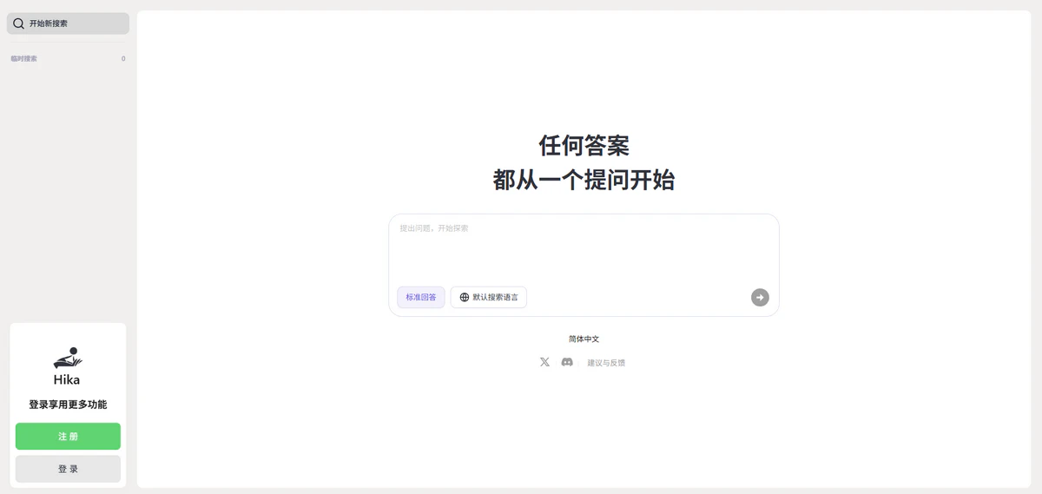This screenshot has width=1042, height=494.
Task: Click the 登录享用更多功能 prompt text
Action: coord(68,405)
